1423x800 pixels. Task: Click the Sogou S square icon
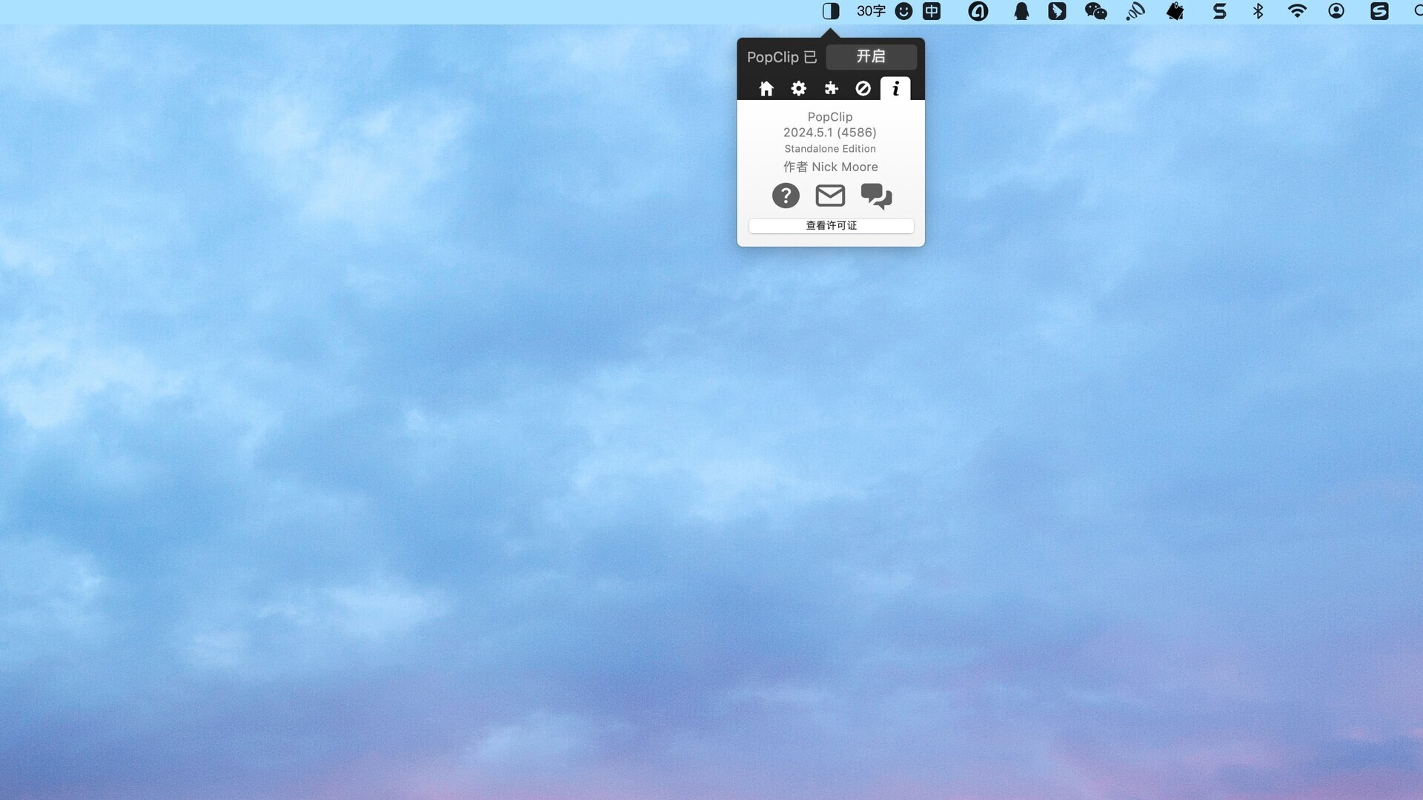click(x=1379, y=11)
